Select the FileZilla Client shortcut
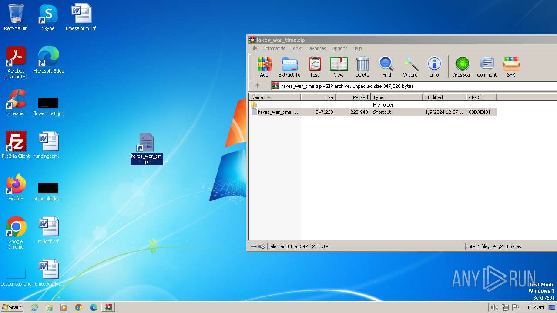 coord(16,145)
